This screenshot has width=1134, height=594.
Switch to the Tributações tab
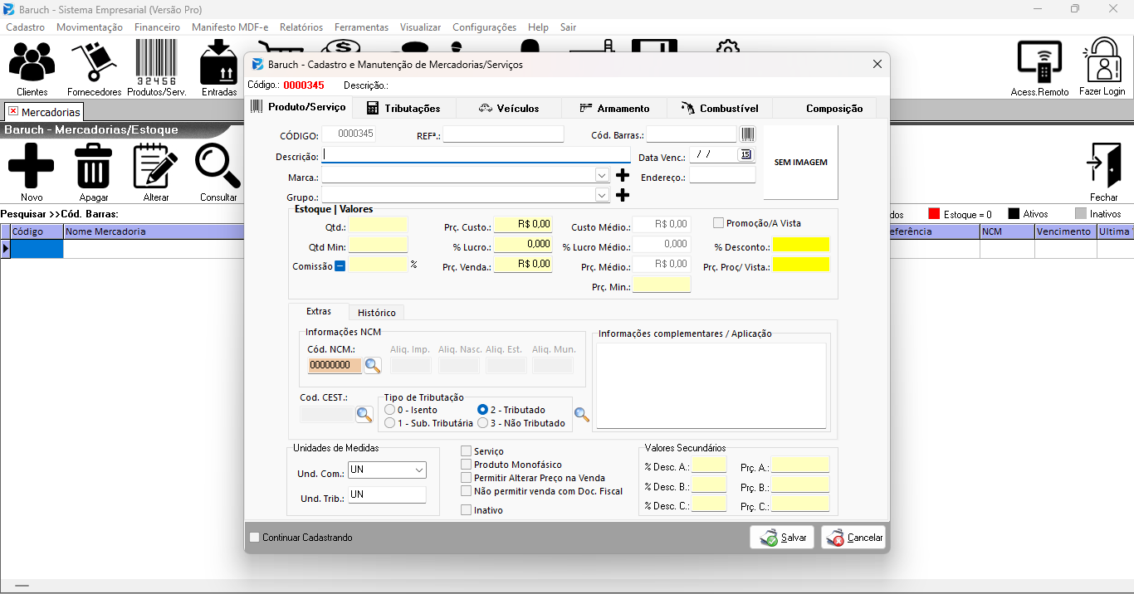[x=404, y=109]
